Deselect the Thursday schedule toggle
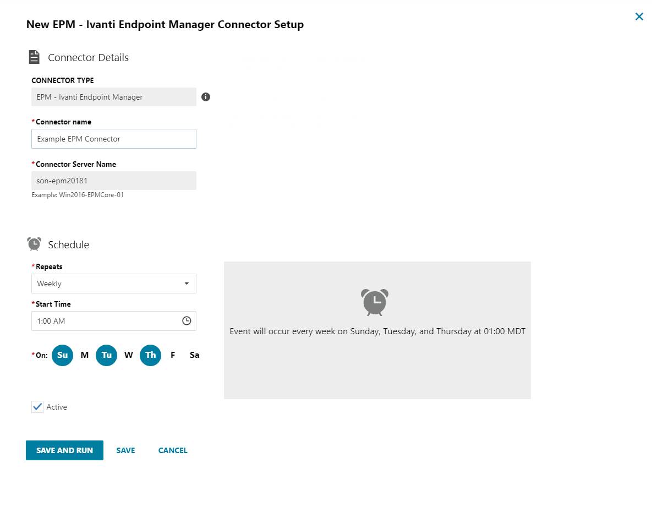The width and height of the screenshot is (652, 528). pos(150,355)
